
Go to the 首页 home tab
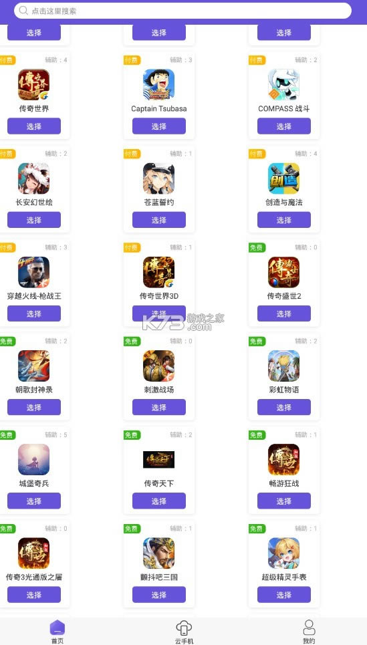click(x=57, y=632)
